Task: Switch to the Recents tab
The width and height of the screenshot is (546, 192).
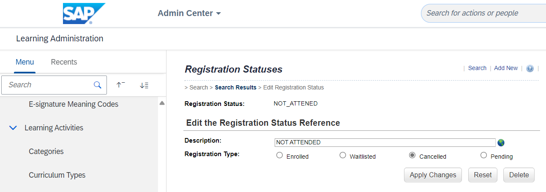Action: [x=64, y=62]
